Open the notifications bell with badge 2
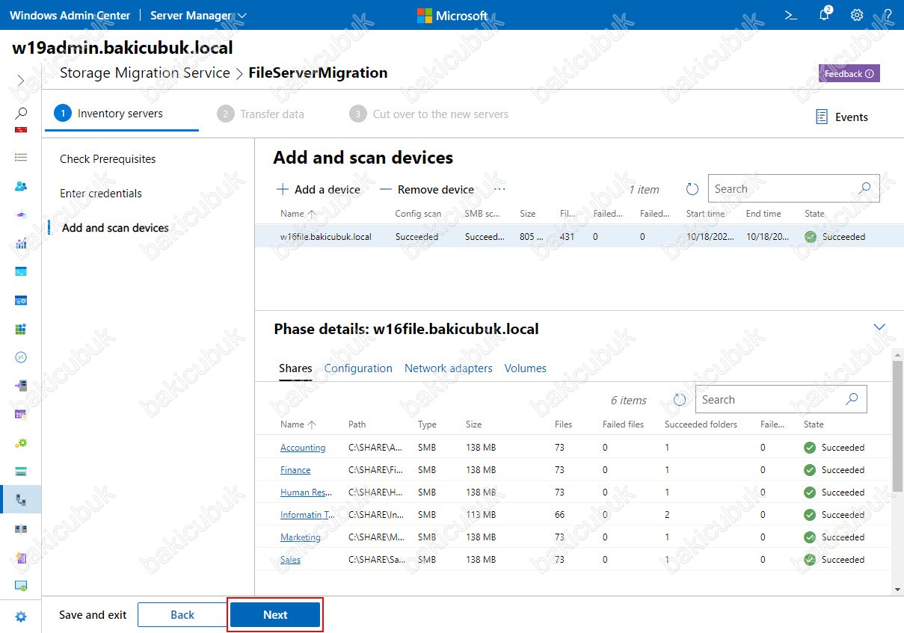Screen dimensions: 904x633 [825, 14]
